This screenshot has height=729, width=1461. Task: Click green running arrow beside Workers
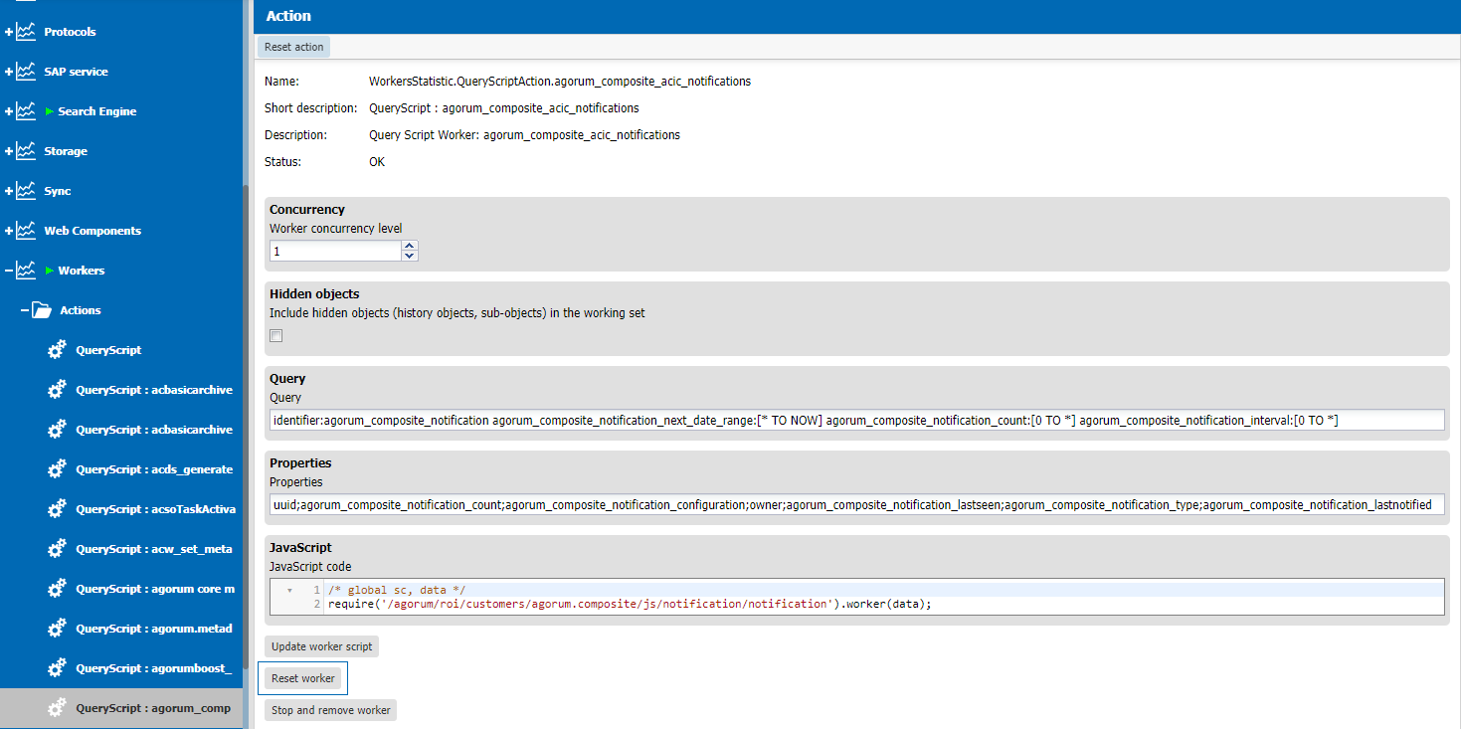(50, 271)
